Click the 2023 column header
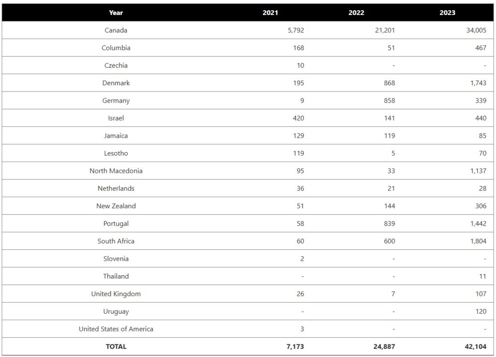 click(x=447, y=13)
